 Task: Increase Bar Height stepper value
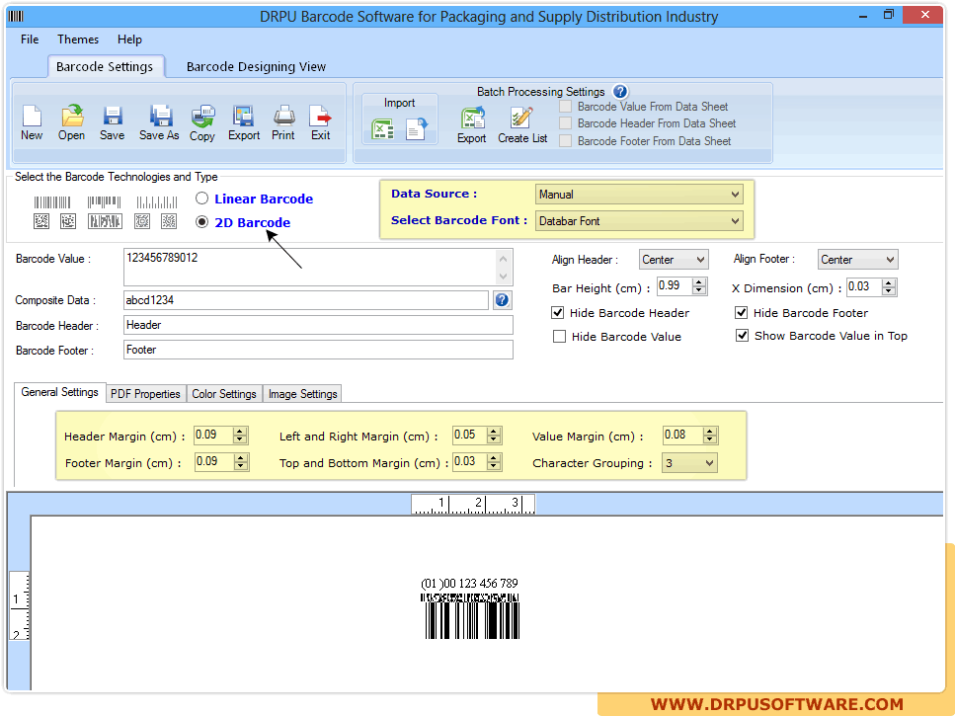coord(700,281)
